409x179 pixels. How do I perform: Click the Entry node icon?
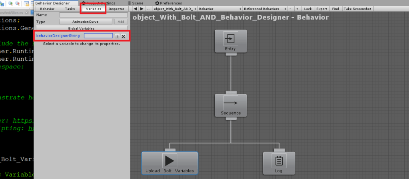[x=231, y=38]
